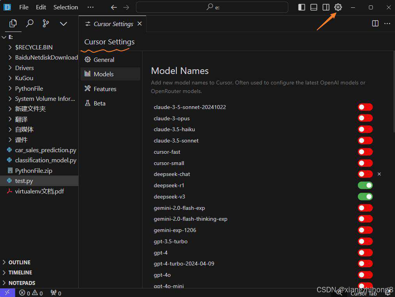This screenshot has height=297, width=395.
Task: Disable deepseek-v3 model
Action: pos(365,197)
